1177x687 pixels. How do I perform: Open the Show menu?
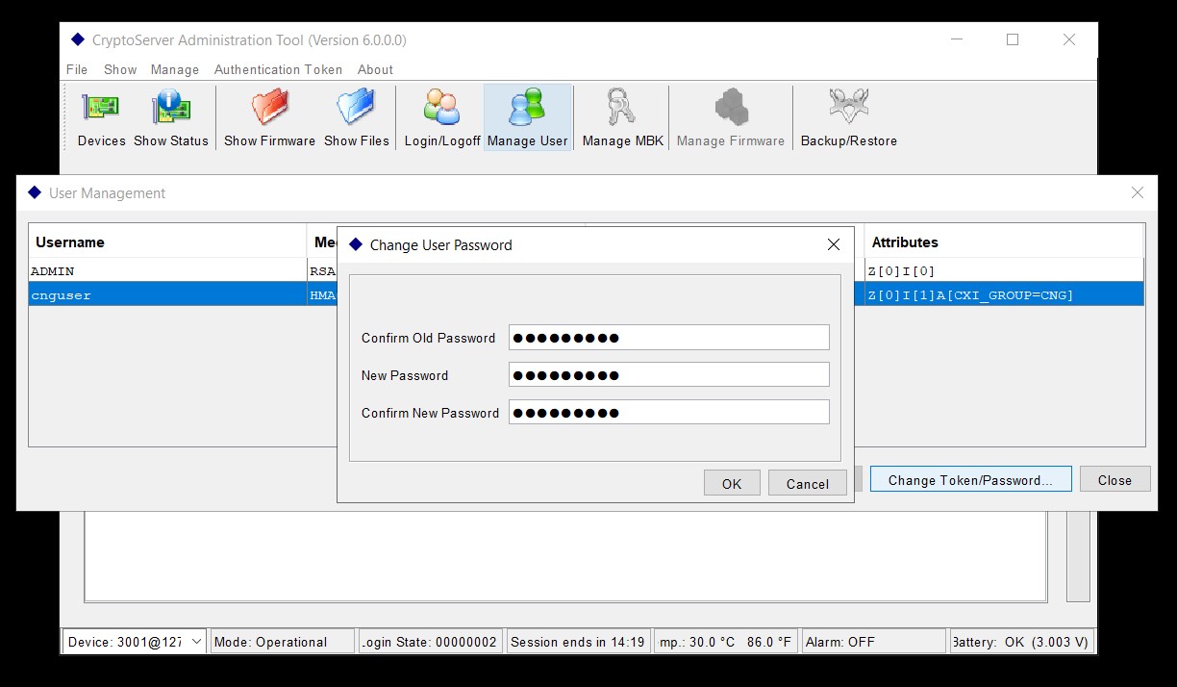(x=120, y=69)
